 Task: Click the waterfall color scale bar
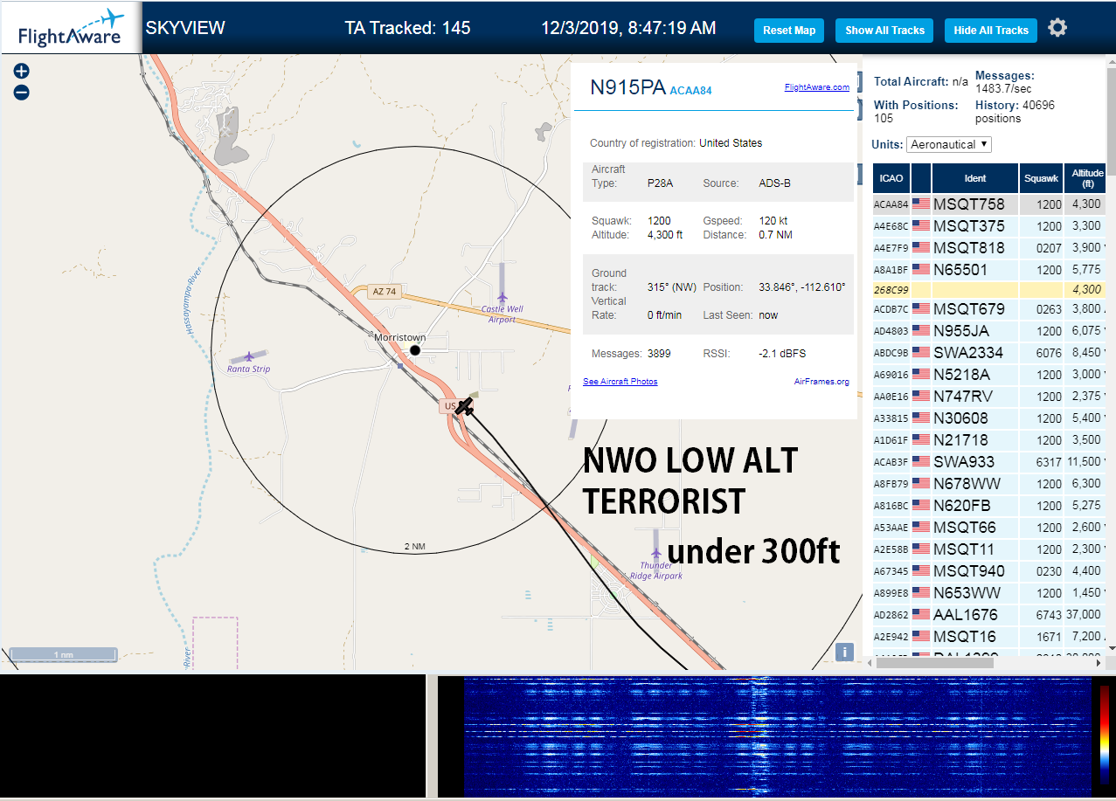1105,734
